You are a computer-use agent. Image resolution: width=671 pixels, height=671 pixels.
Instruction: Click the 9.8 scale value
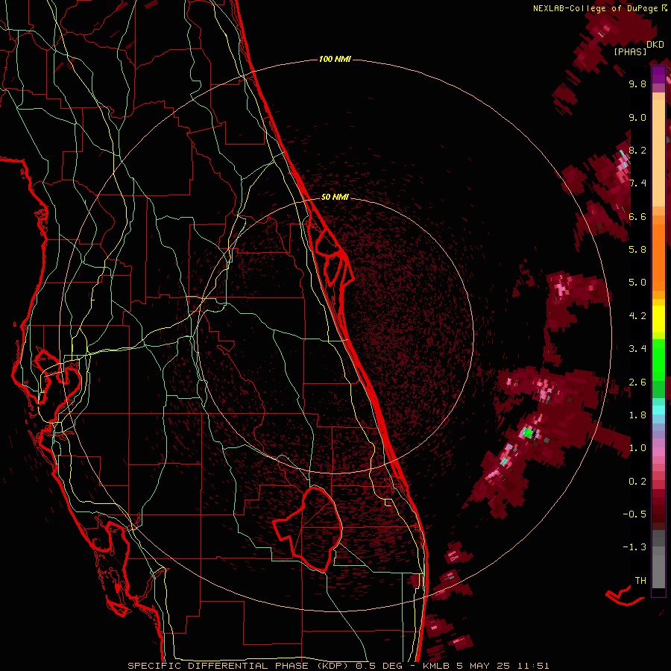tap(637, 84)
